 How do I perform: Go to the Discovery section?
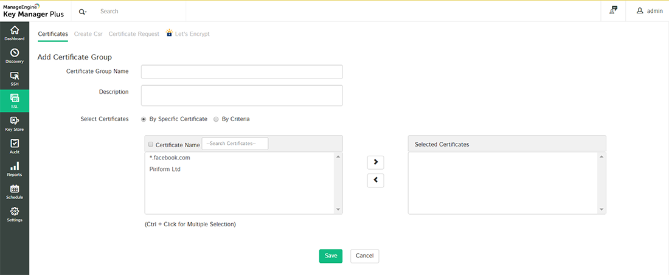coord(15,55)
